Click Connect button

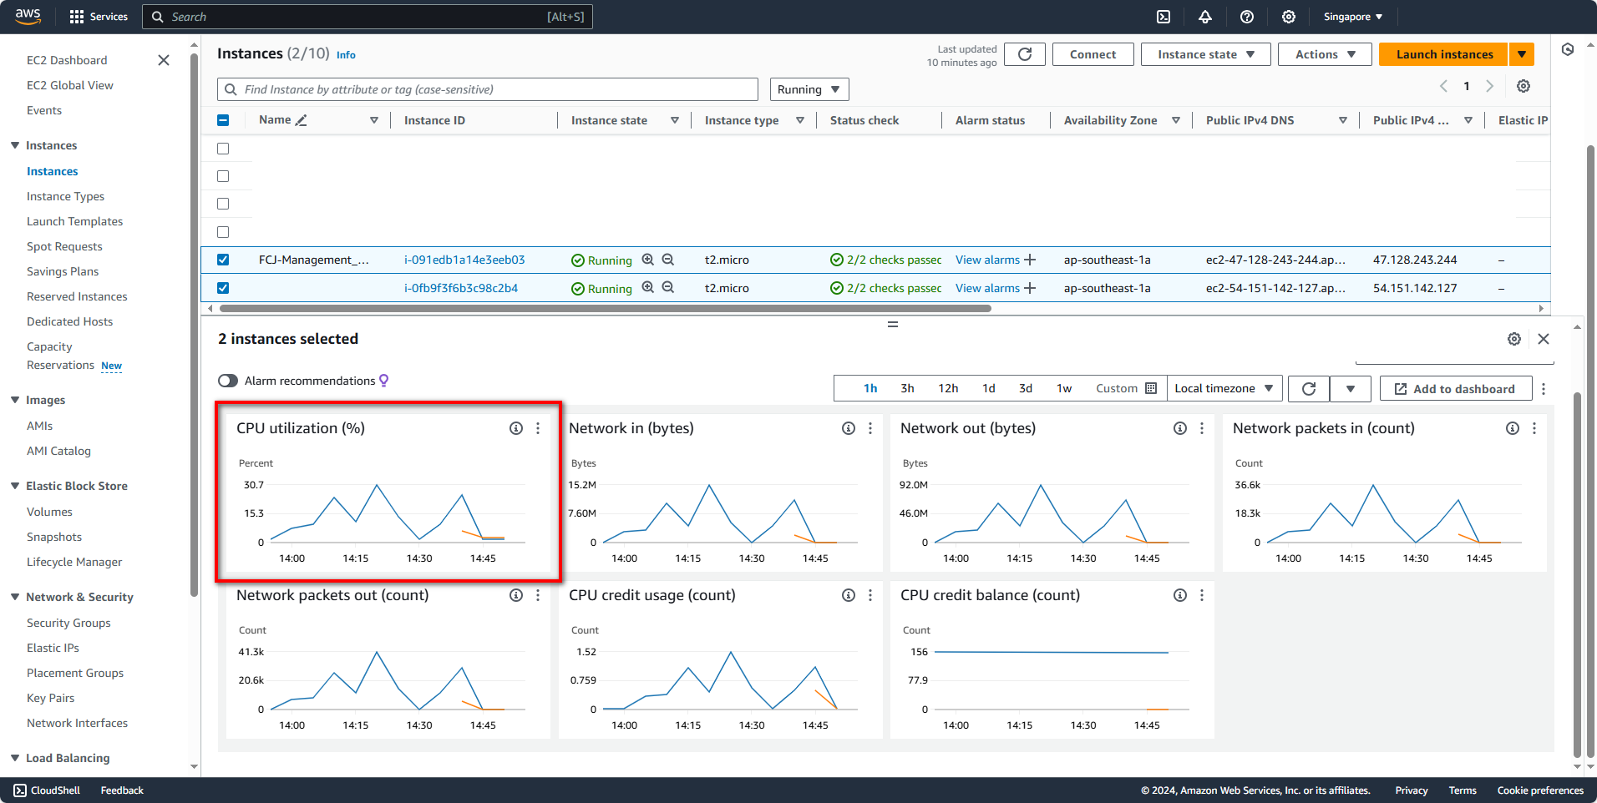click(1093, 54)
